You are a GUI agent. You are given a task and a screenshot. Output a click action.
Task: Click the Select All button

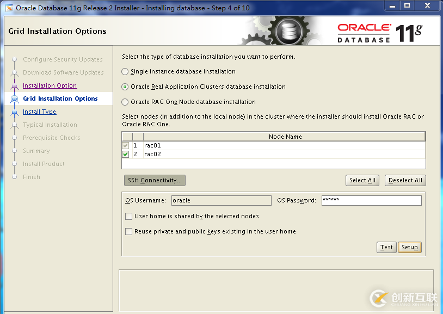point(362,180)
